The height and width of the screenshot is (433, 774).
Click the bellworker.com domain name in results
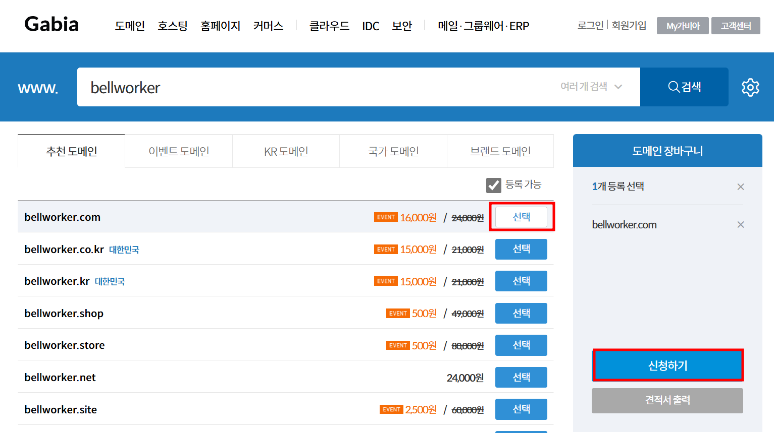[x=63, y=217]
